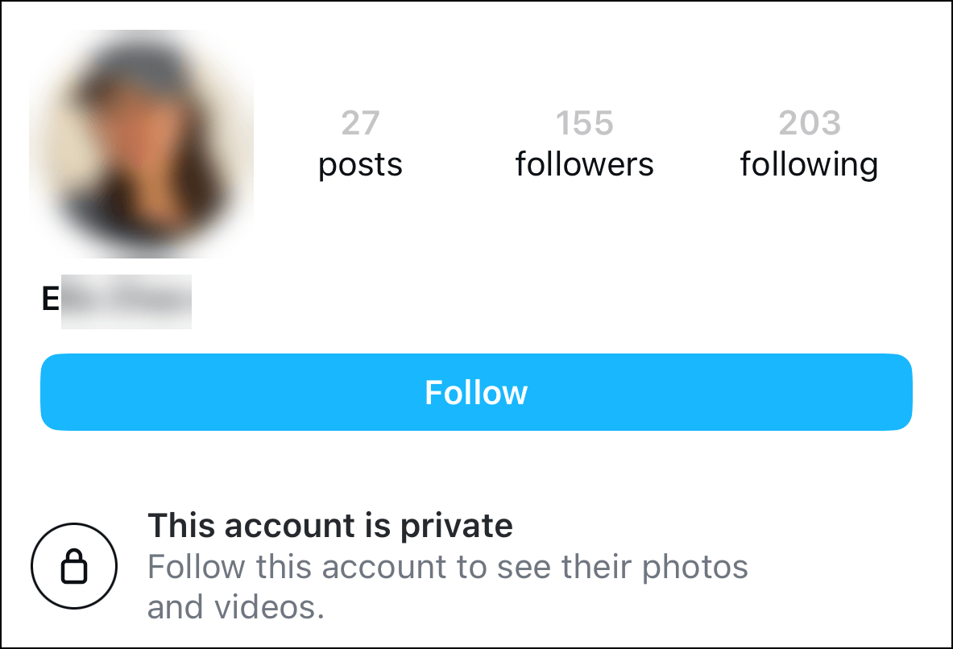Click the blurred part of the profile name
This screenshot has height=649, width=953.
tap(126, 301)
